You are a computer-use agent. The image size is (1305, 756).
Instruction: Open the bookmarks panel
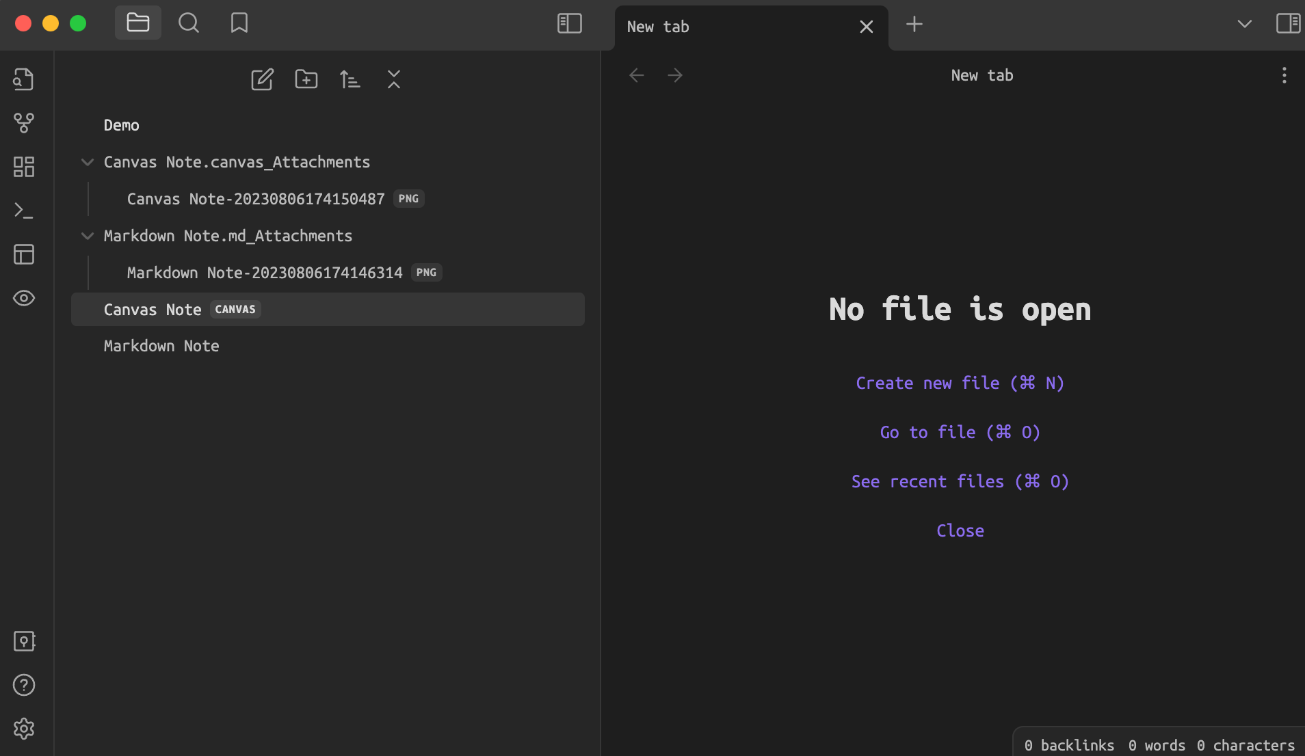[239, 23]
